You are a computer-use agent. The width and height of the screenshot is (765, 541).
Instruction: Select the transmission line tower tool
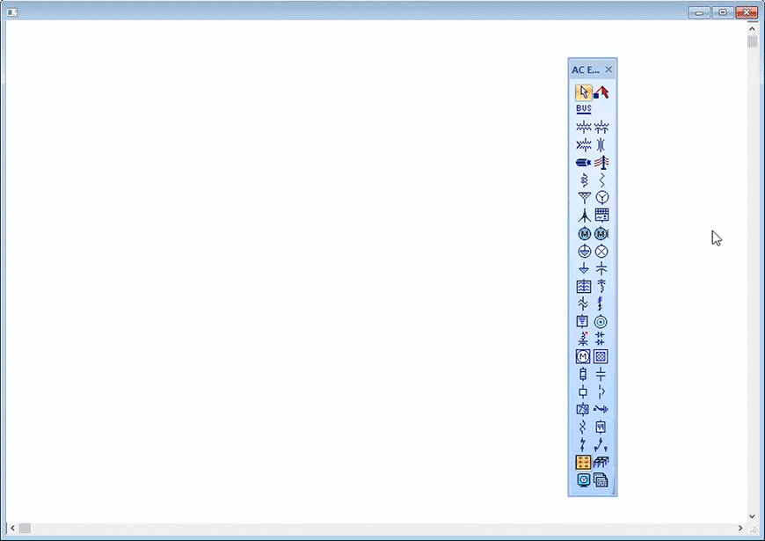point(601,162)
